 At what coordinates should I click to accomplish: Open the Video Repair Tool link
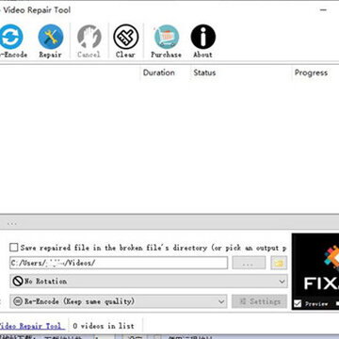click(32, 326)
